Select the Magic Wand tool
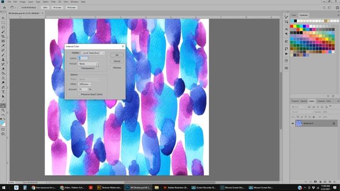The width and height of the screenshot is (340, 191). click(x=3, y=32)
